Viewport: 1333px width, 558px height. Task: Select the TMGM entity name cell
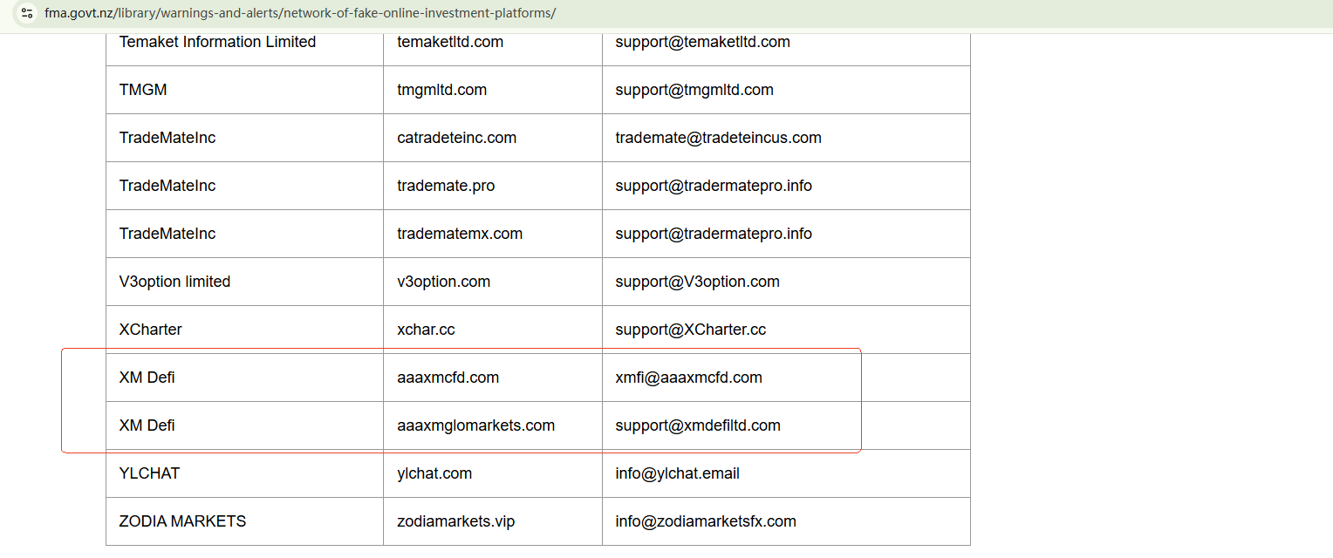pyautogui.click(x=244, y=90)
